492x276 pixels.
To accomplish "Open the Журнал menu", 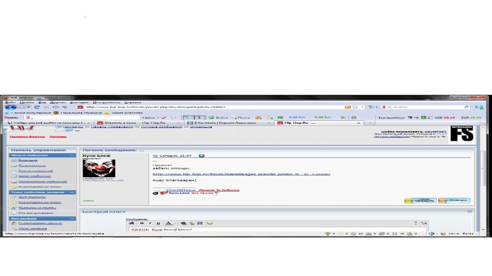I will point(58,102).
